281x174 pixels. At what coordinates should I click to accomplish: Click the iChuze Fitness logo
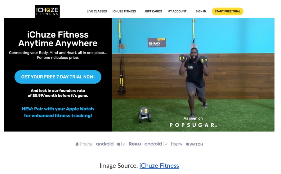click(x=47, y=11)
